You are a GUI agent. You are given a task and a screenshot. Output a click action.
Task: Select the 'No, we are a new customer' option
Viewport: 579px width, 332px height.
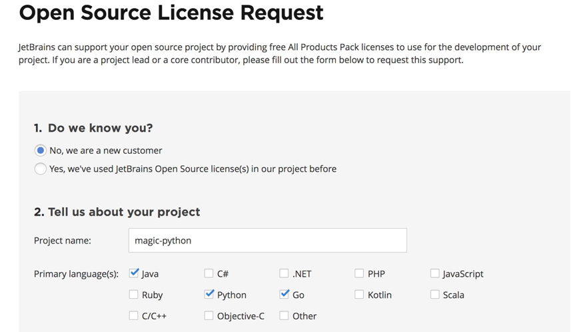click(40, 150)
